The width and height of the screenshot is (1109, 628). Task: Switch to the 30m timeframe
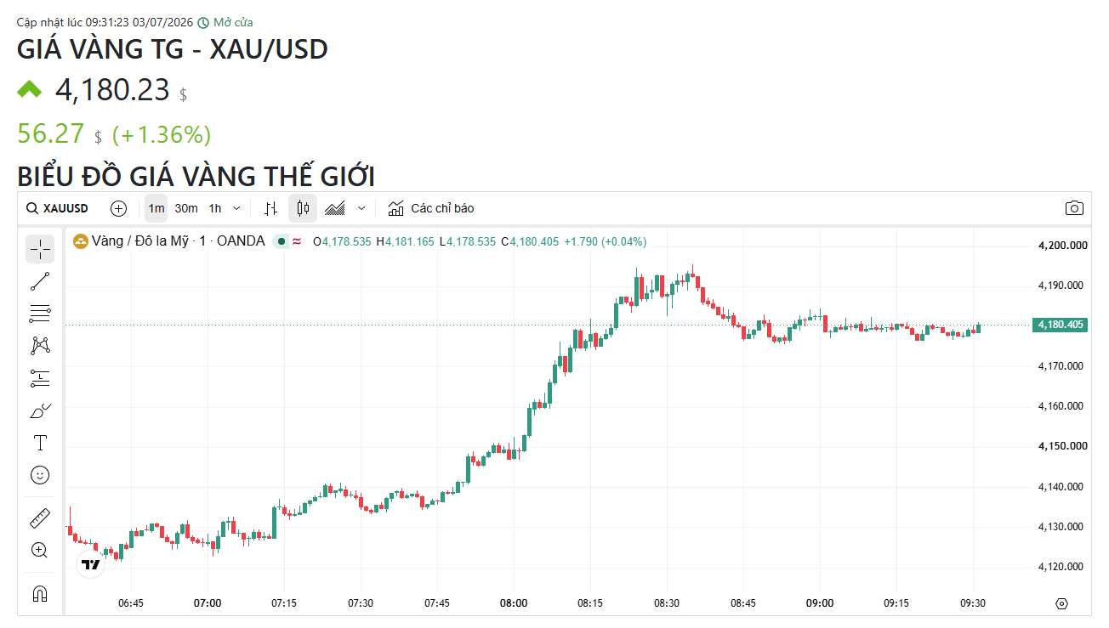(x=186, y=208)
